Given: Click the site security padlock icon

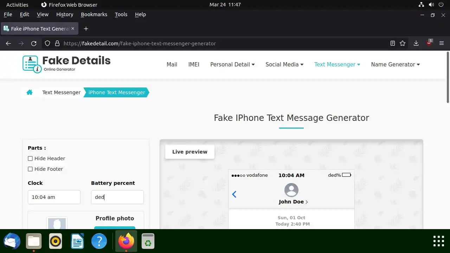Looking at the screenshot, I should (57, 44).
